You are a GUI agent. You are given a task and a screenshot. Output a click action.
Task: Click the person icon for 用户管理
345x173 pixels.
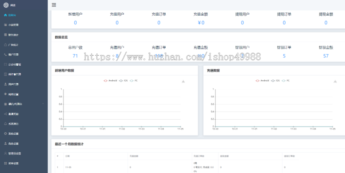click(5, 84)
